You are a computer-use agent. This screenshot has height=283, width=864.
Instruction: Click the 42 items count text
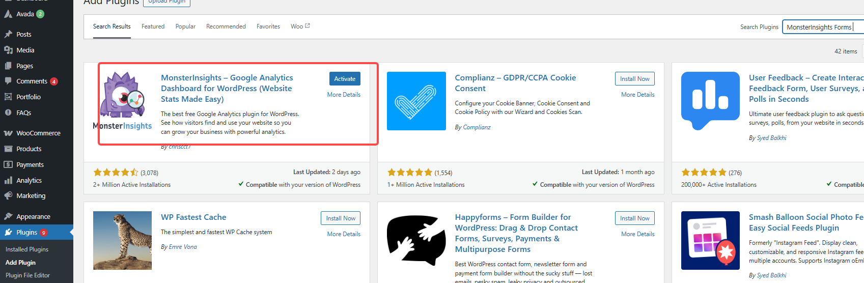[846, 51]
